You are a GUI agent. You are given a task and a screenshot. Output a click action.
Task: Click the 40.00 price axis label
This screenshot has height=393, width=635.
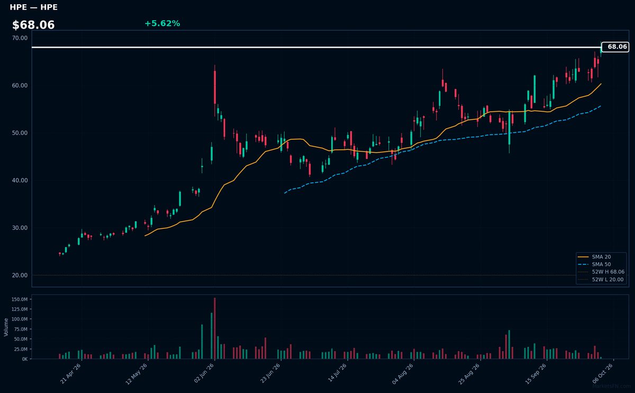(20, 181)
